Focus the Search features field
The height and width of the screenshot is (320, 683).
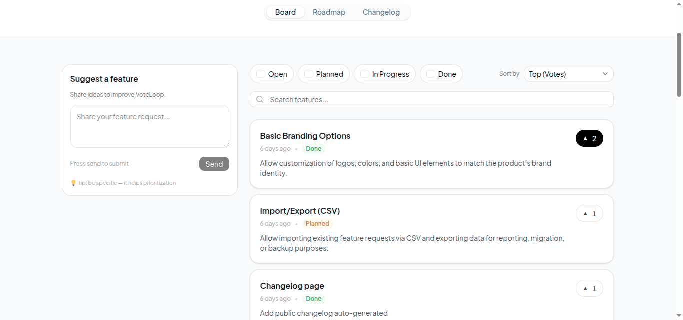pyautogui.click(x=432, y=99)
